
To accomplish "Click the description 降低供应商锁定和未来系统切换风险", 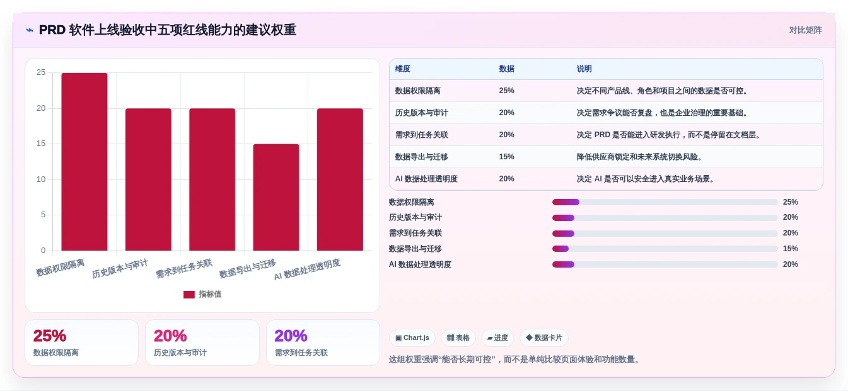I will 640,157.
